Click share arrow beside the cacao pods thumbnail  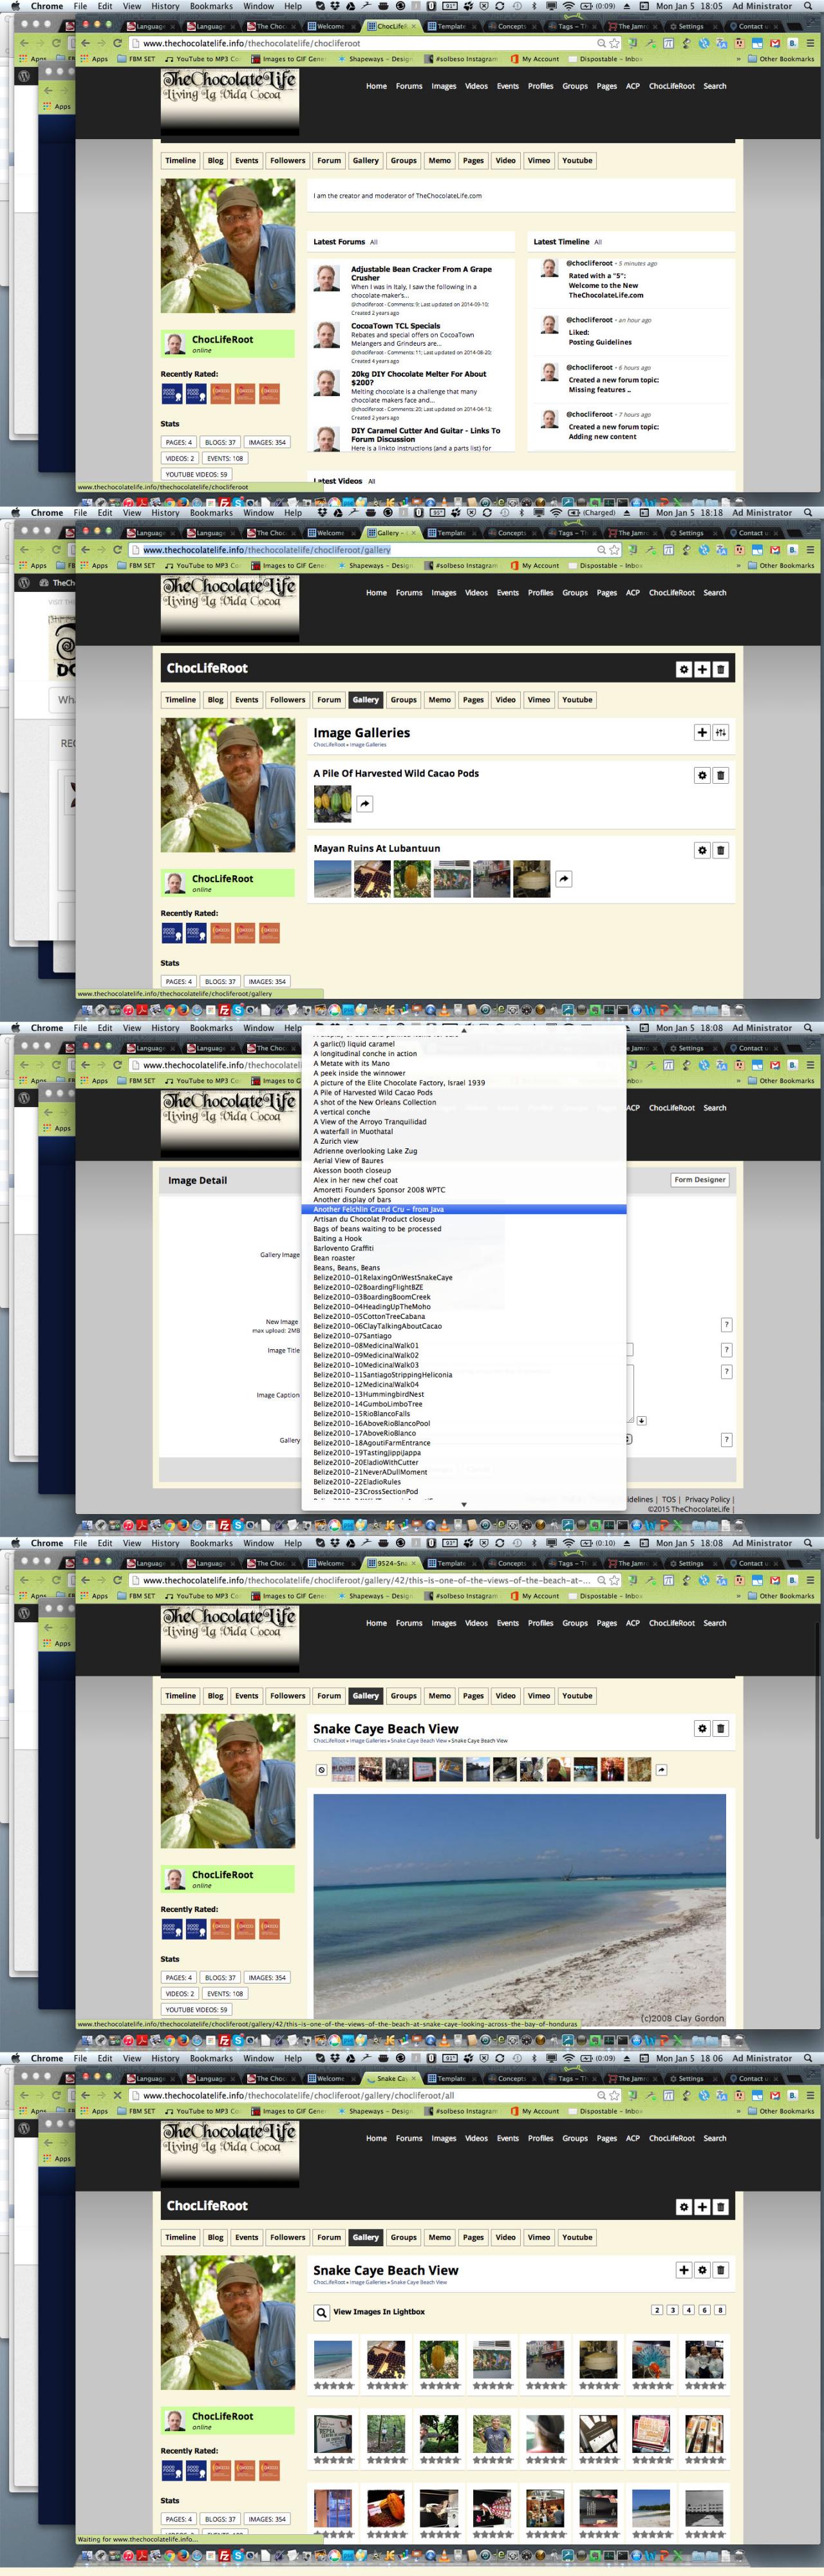pos(365,804)
